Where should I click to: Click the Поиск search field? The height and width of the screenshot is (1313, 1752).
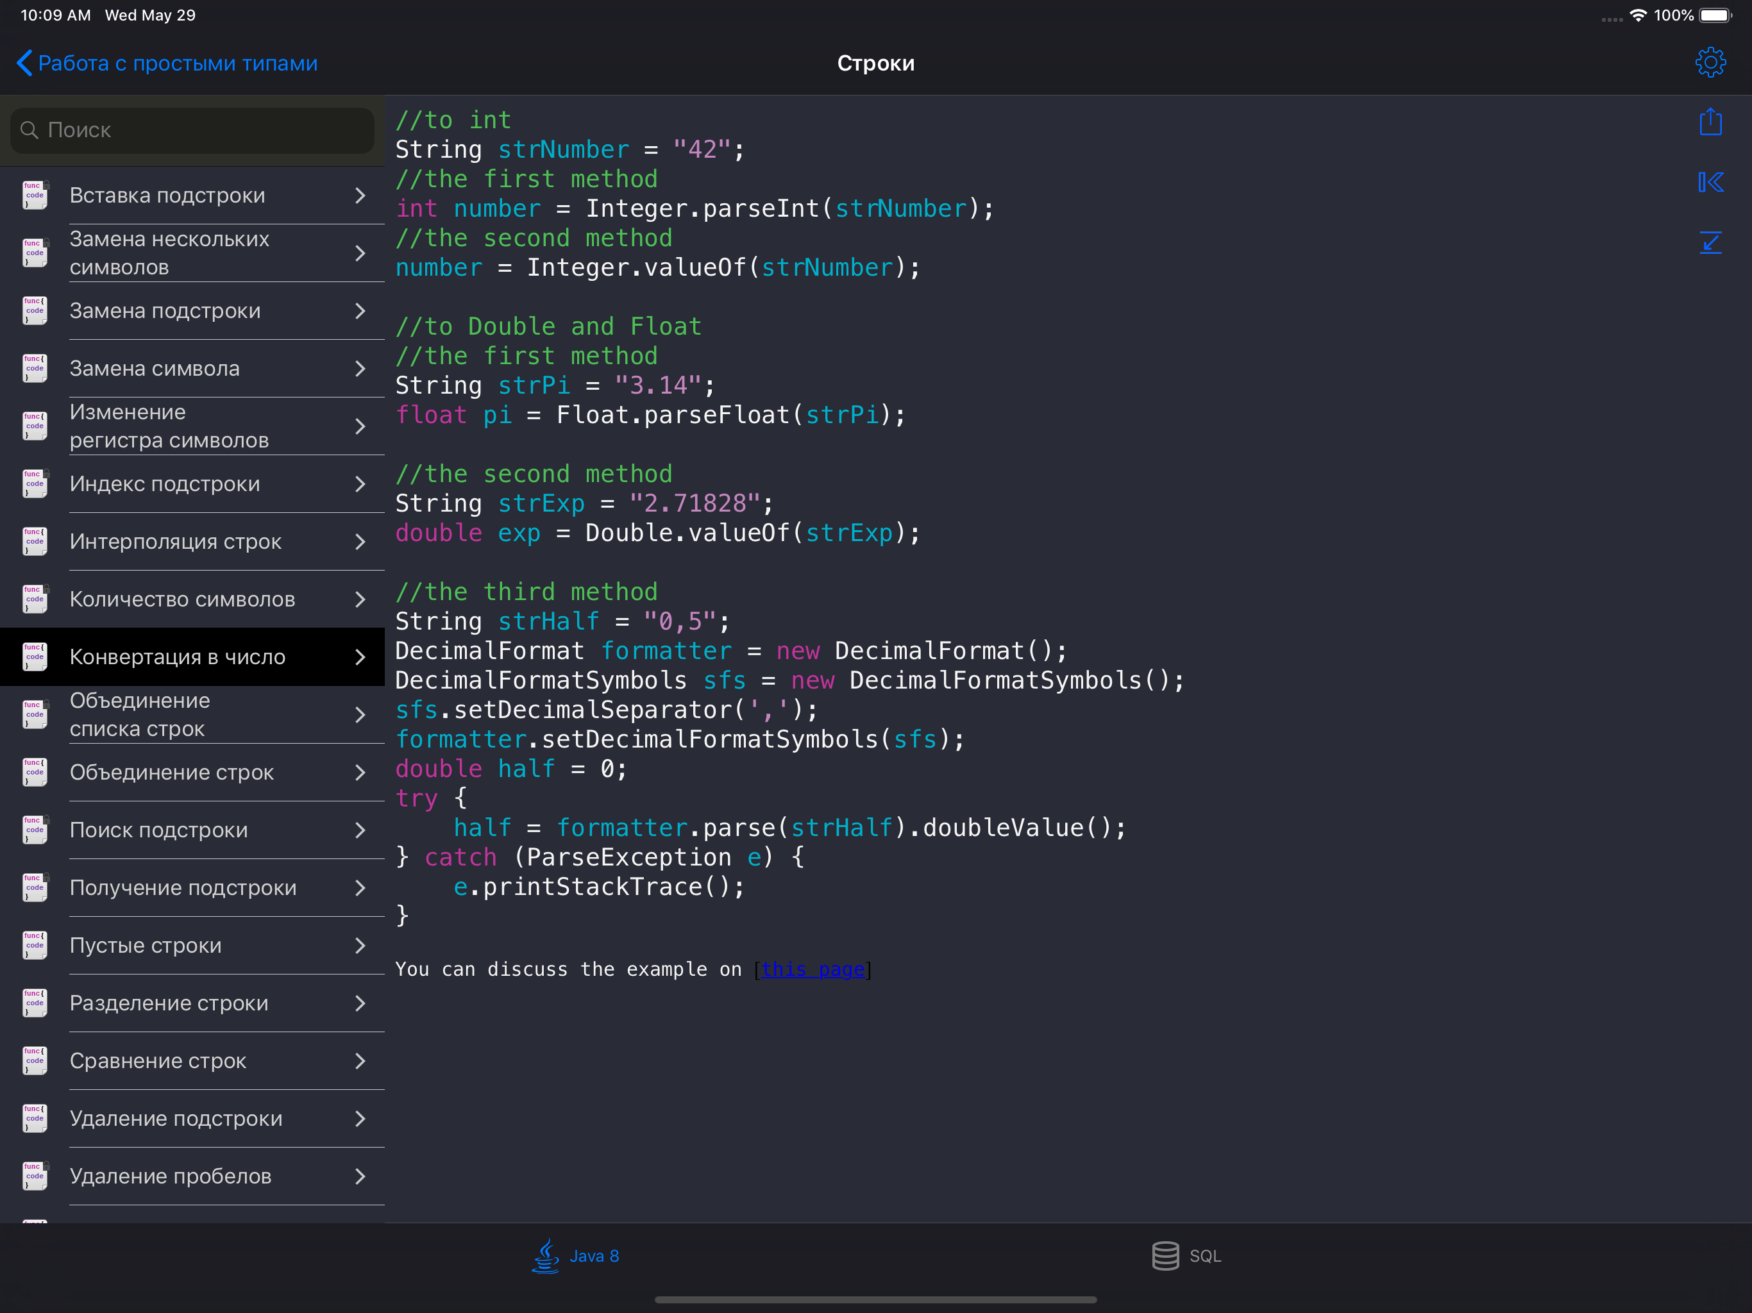coord(192,130)
